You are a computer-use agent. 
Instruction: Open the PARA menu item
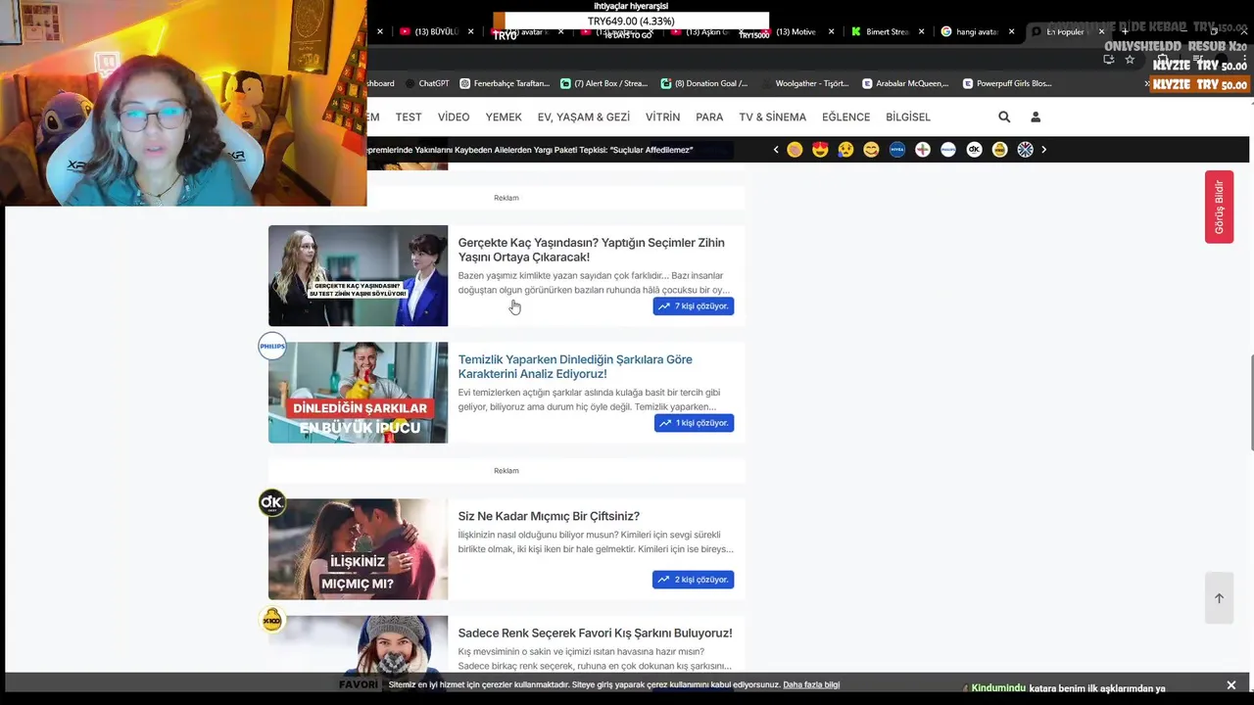point(709,117)
